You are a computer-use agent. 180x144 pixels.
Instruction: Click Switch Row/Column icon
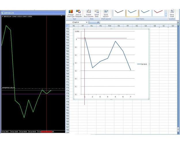click(88, 14)
